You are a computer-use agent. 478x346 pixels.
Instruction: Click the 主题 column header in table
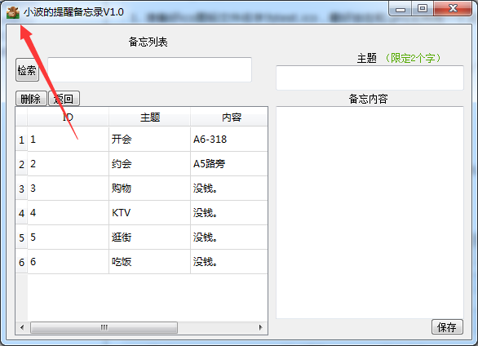pos(149,117)
